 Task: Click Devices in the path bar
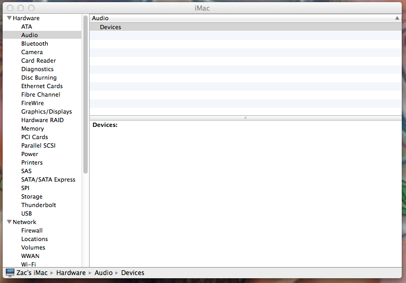(132, 273)
